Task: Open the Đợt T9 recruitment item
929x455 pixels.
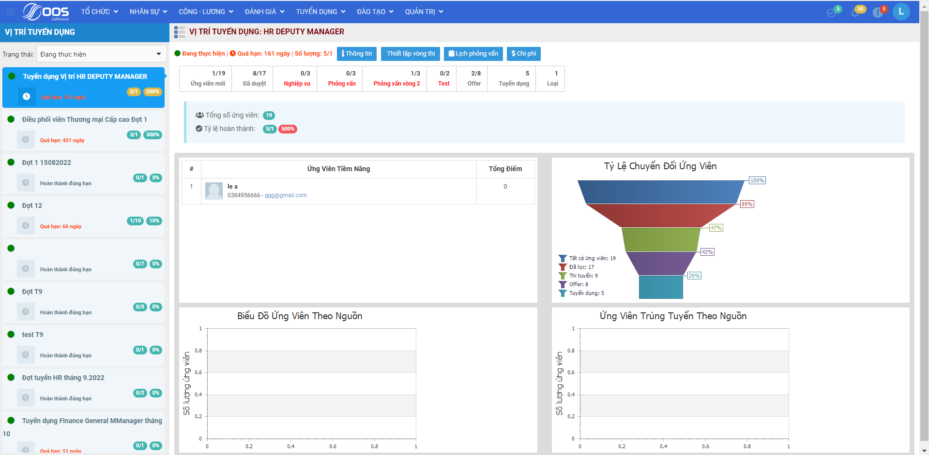Action: click(83, 303)
